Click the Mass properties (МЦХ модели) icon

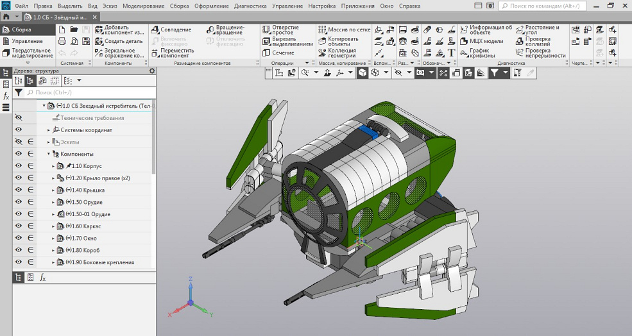click(465, 41)
